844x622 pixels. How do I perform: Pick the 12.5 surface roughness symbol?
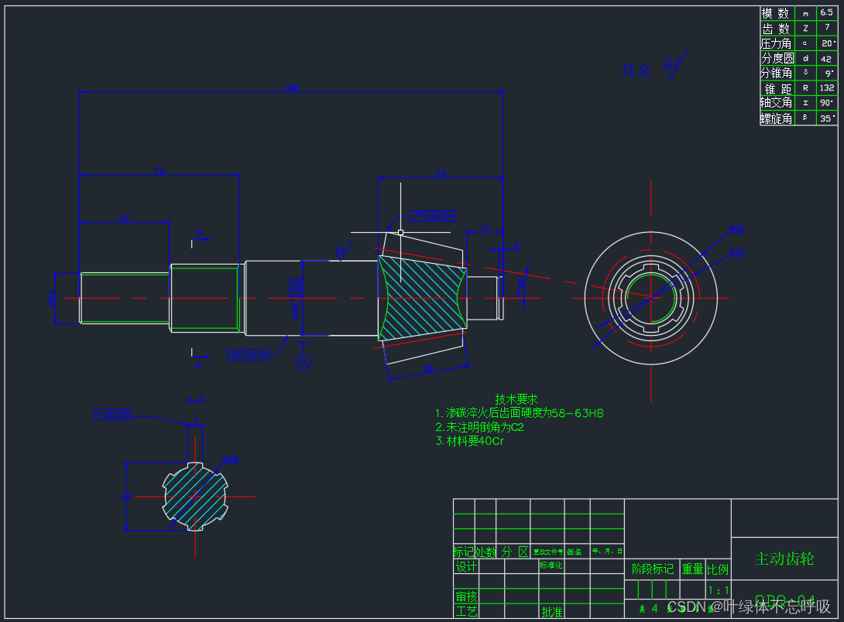coord(675,63)
